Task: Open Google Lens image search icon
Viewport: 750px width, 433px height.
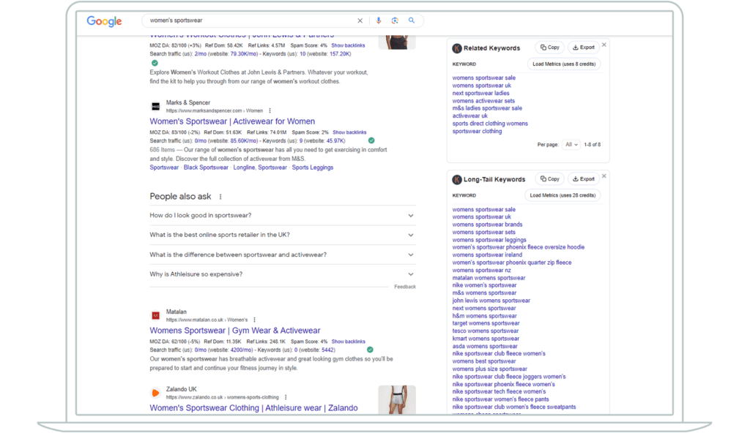Action: (395, 20)
